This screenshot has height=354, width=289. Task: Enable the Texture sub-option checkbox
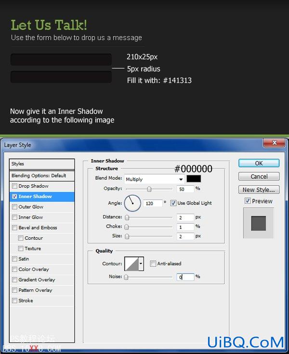pyautogui.click(x=21, y=248)
